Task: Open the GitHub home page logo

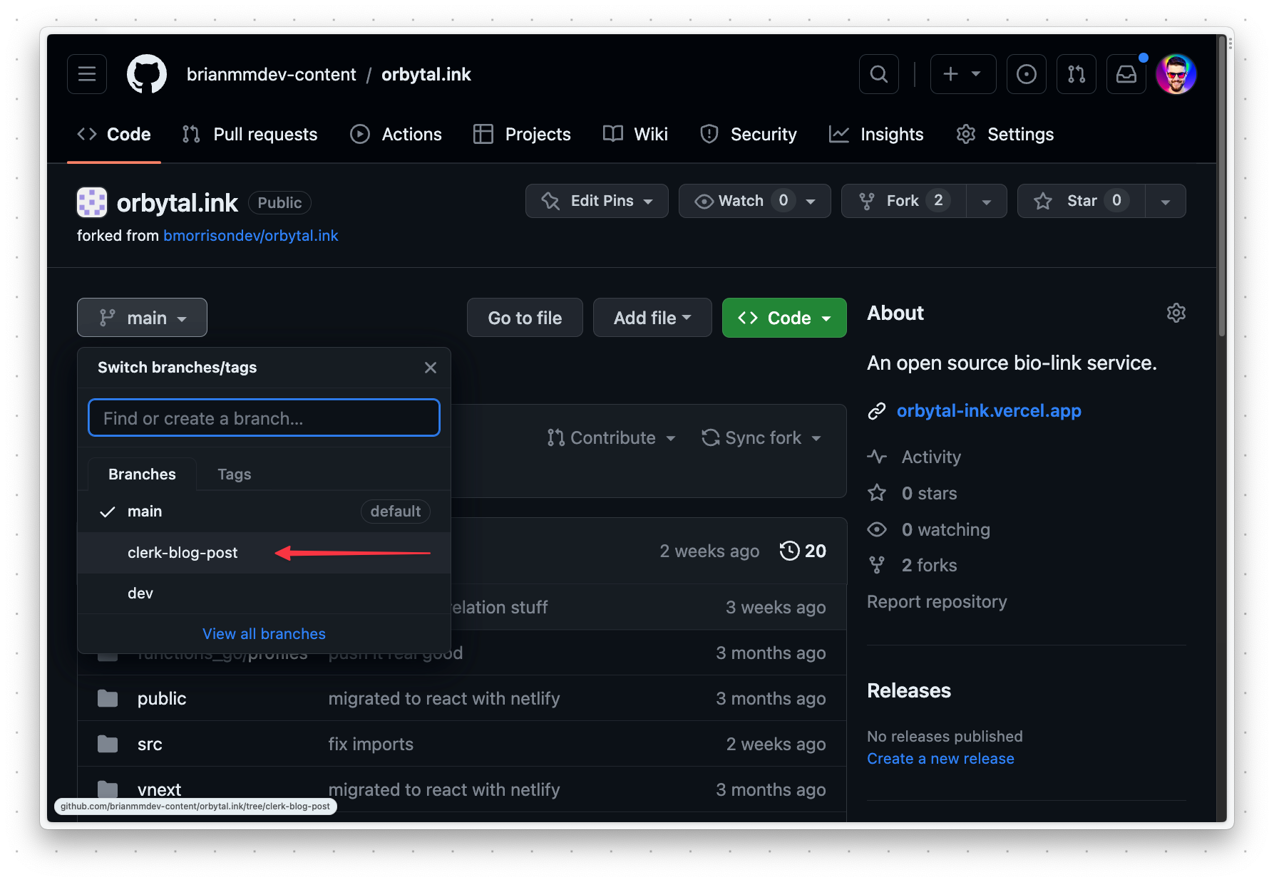Action: (x=146, y=73)
